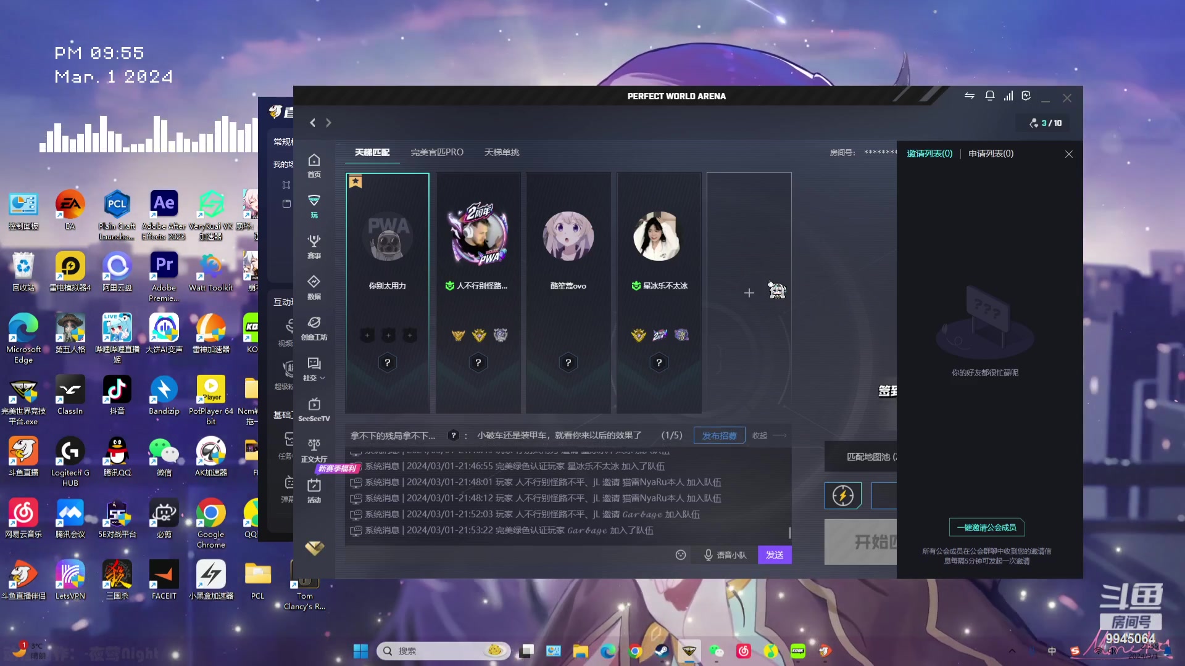Select the 网易云音乐 desktop icon
Viewport: 1185px width, 666px height.
point(23,519)
